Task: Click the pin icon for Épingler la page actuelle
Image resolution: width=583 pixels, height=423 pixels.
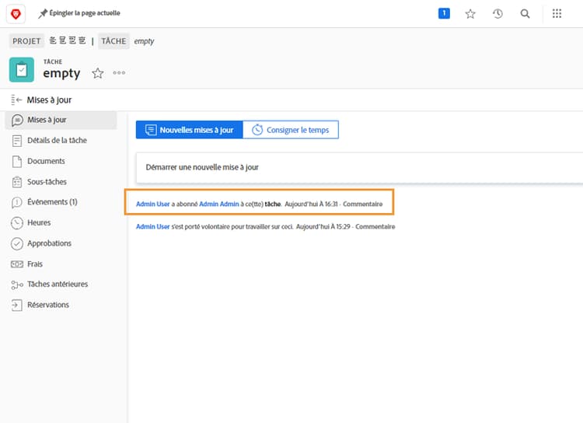Action: pyautogui.click(x=43, y=13)
